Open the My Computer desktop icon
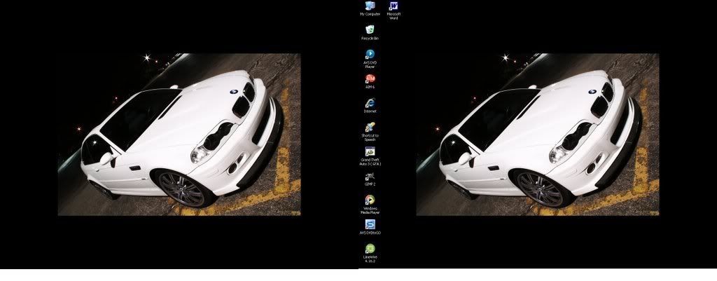The width and height of the screenshot is (717, 281). coord(370,6)
